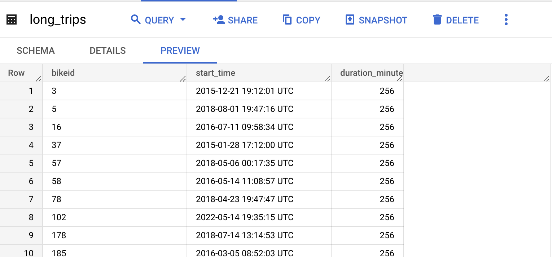552x257 pixels.
Task: Open the three-dot more options menu
Action: click(506, 19)
